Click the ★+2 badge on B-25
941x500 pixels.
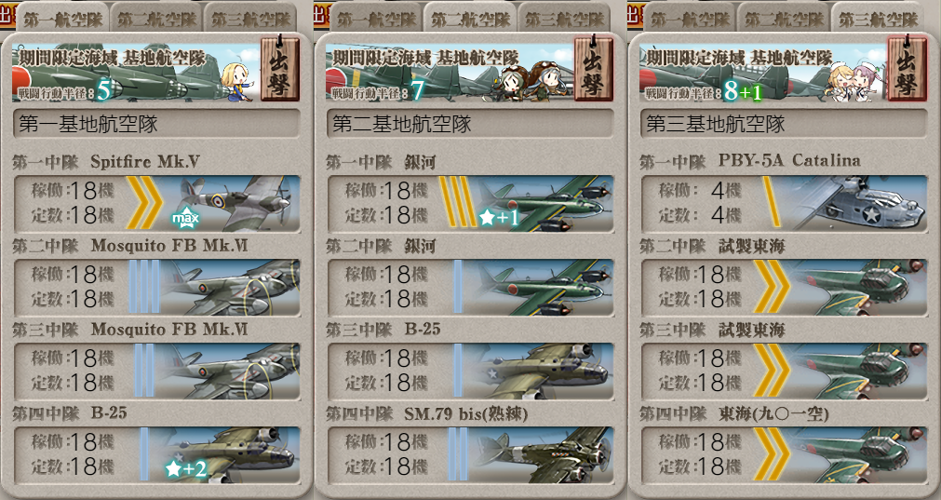[186, 468]
